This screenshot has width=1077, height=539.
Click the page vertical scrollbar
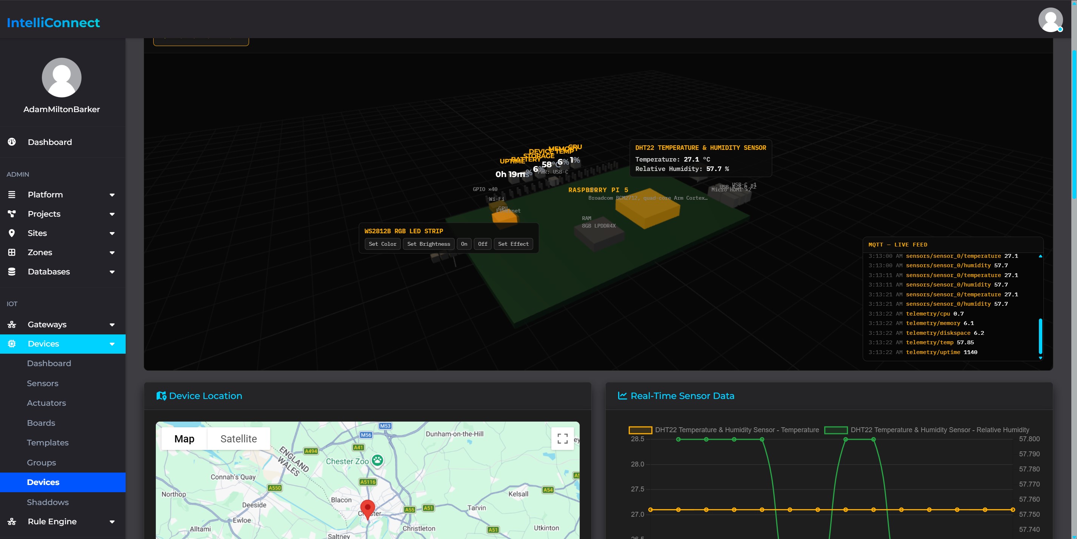click(x=1074, y=125)
